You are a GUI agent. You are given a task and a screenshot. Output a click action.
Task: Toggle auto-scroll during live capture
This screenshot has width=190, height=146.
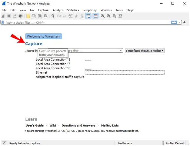pos(88,16)
